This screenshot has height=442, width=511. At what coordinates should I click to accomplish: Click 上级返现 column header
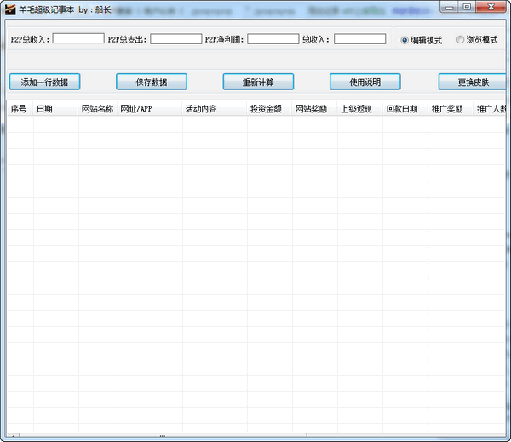click(360, 109)
